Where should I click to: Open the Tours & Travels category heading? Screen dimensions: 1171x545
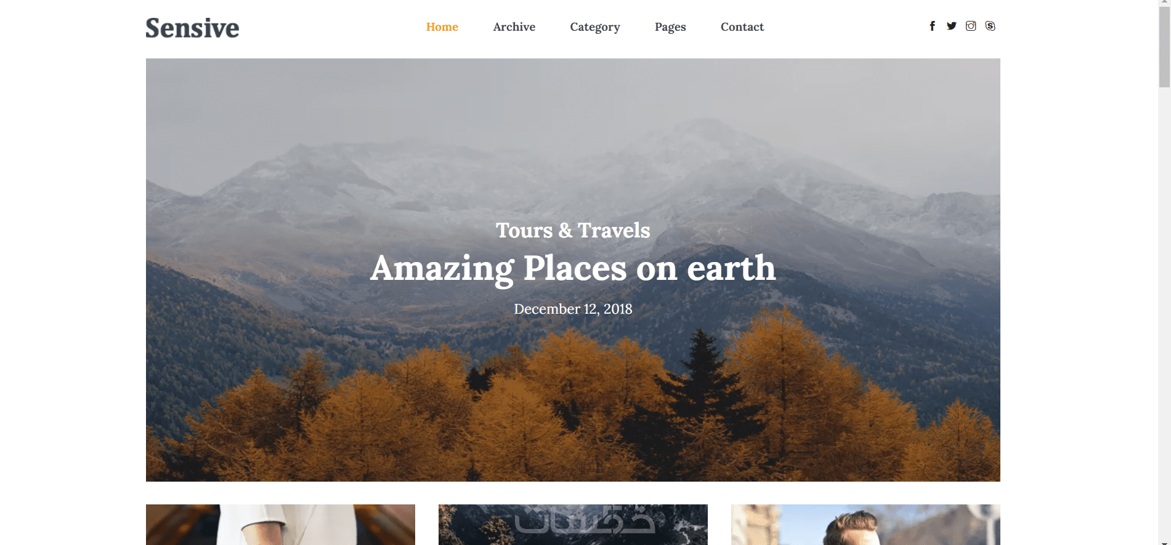coord(573,230)
